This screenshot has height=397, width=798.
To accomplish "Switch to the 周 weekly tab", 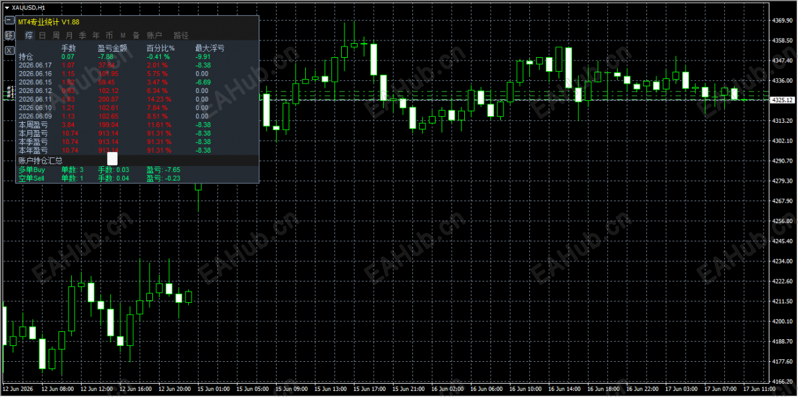I will [56, 35].
